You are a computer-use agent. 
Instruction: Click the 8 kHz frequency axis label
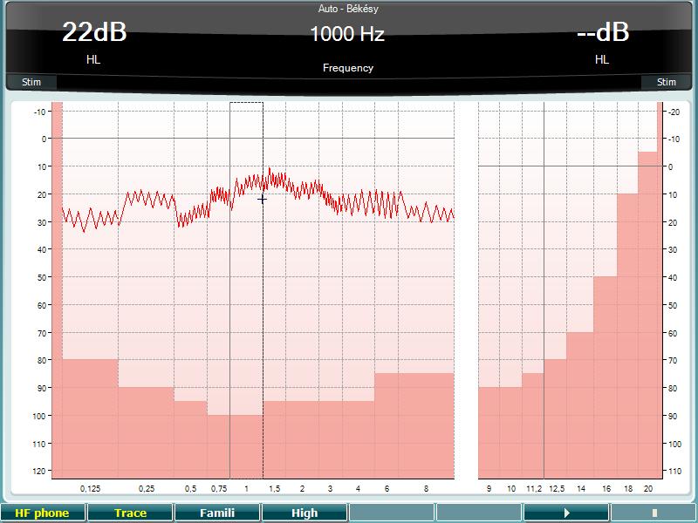click(426, 489)
